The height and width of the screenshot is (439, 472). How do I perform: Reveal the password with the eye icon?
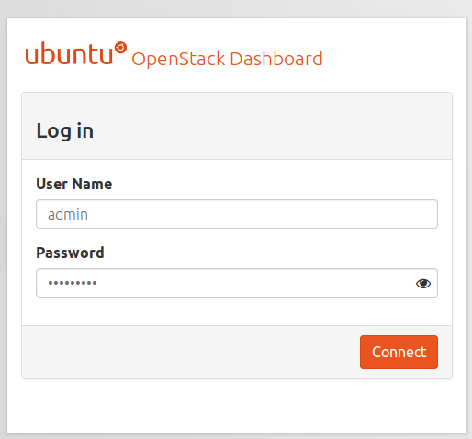click(x=423, y=284)
